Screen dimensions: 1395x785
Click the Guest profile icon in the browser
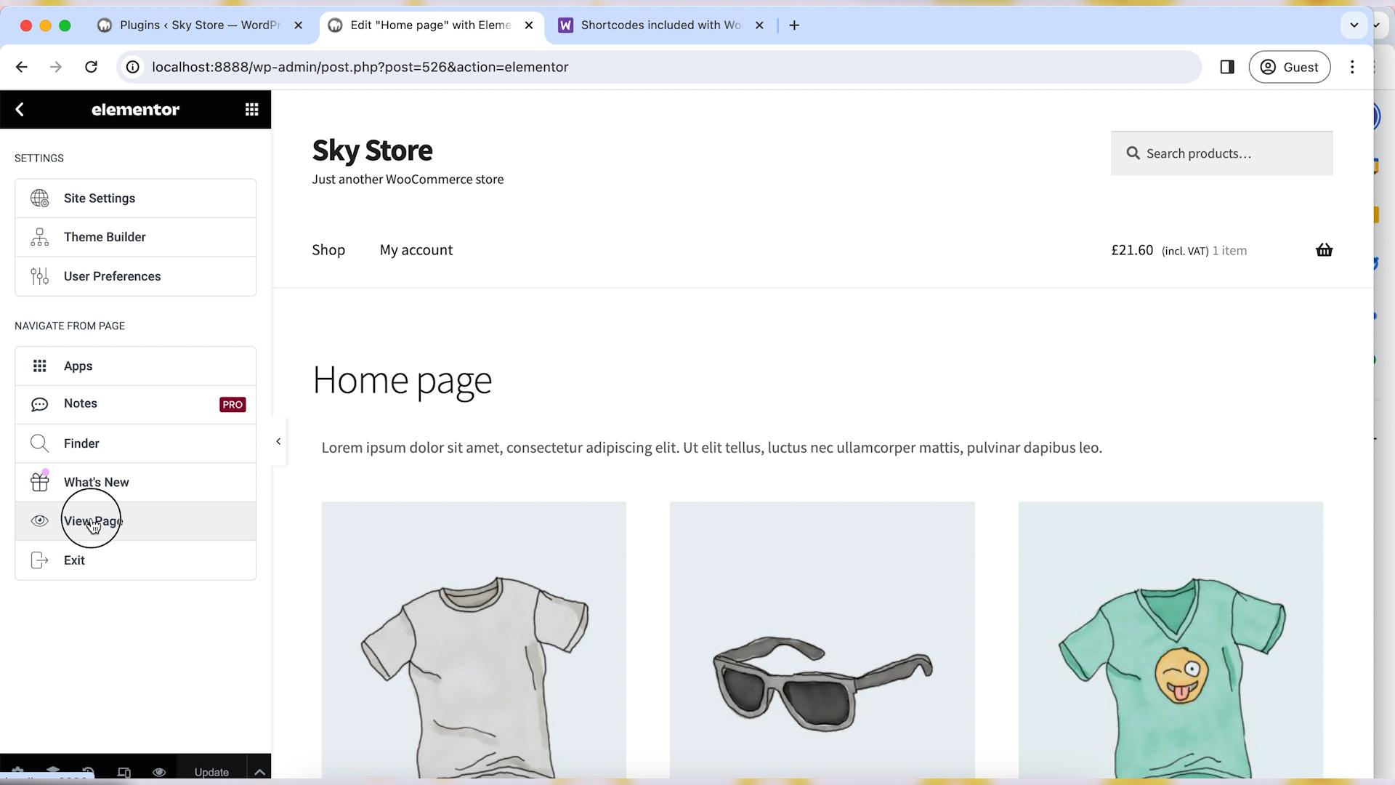(1267, 67)
